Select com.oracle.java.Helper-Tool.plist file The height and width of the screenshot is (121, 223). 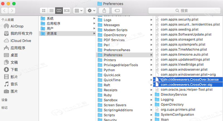point(188,89)
